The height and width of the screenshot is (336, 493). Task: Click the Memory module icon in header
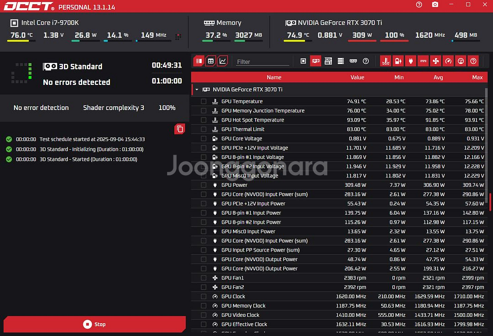(x=209, y=23)
